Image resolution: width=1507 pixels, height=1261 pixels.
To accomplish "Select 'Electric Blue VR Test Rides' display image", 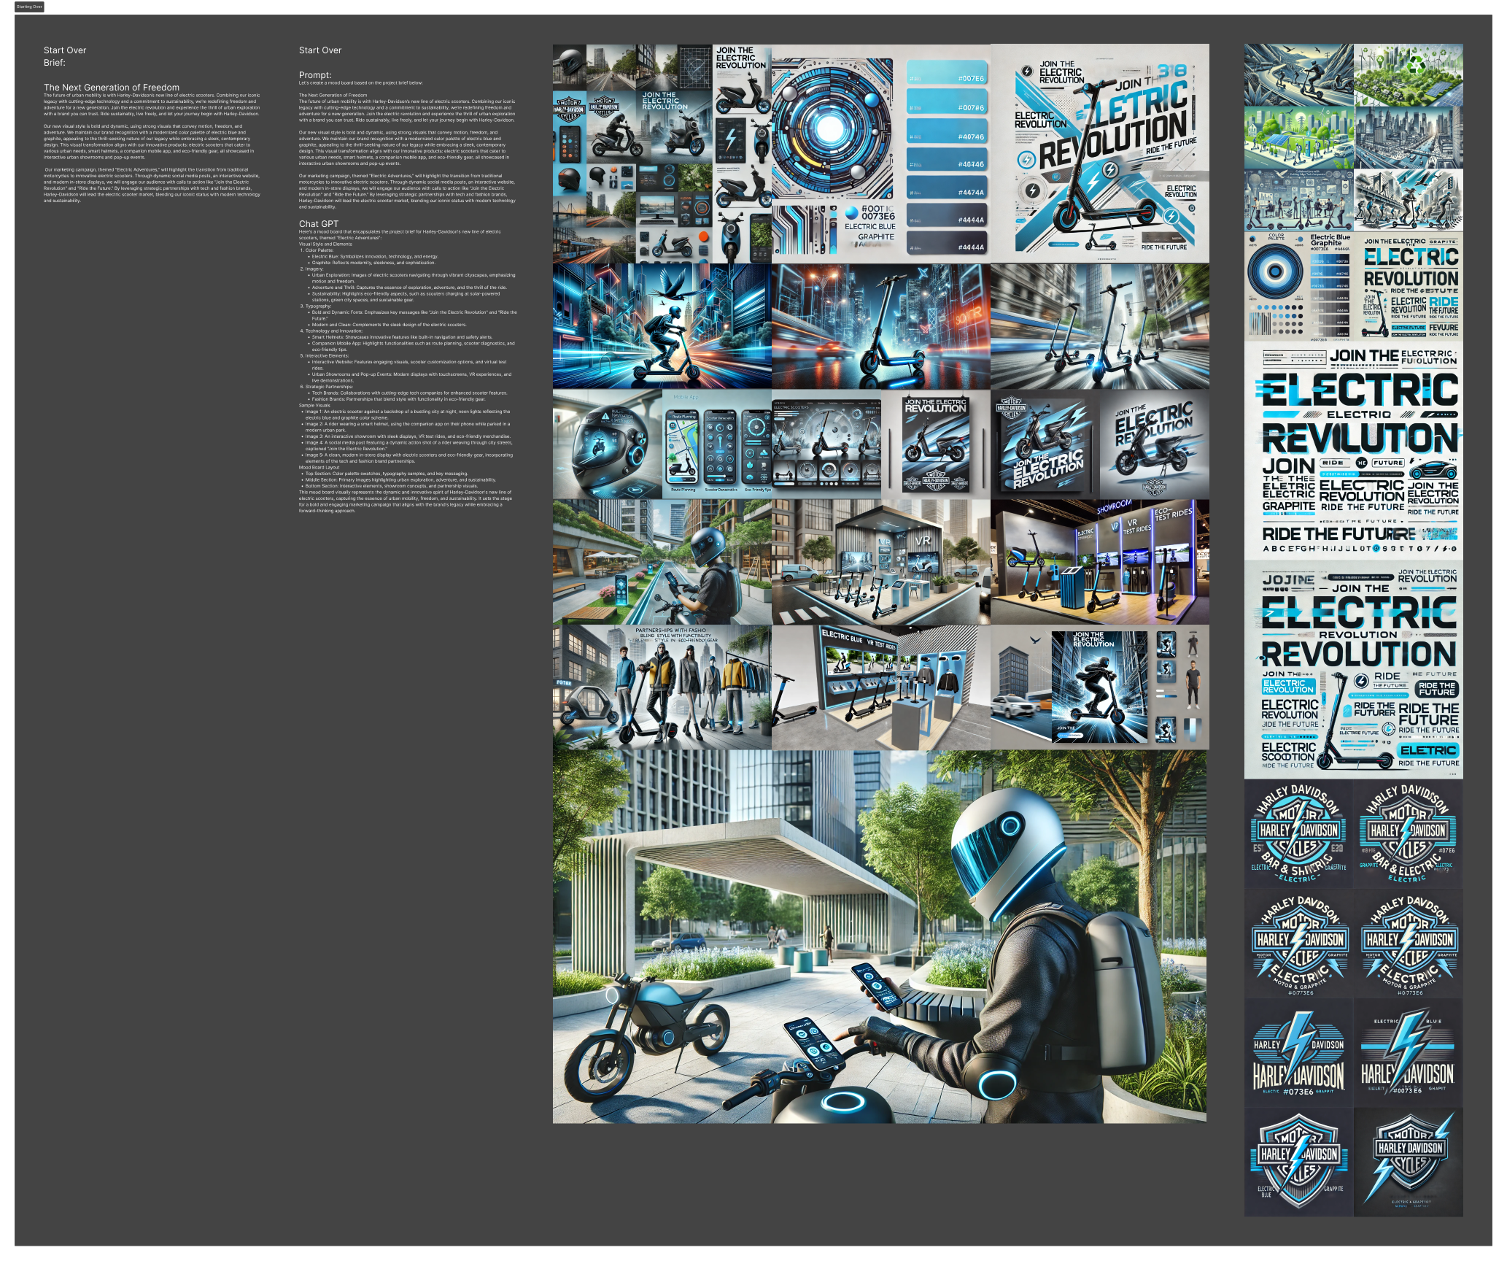I will 880,687.
